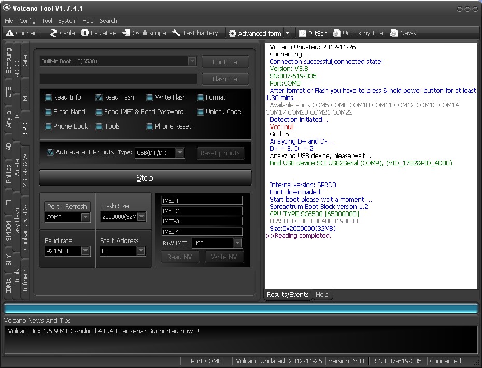Open the COM8 port dropdown
This screenshot has height=368, width=482.
coord(85,217)
